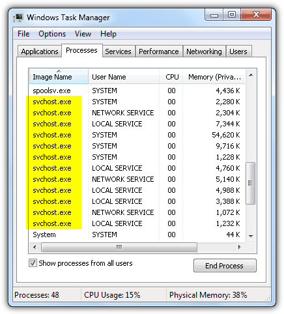Select svchost.exe using 54,620 K memory

[x=137, y=135]
